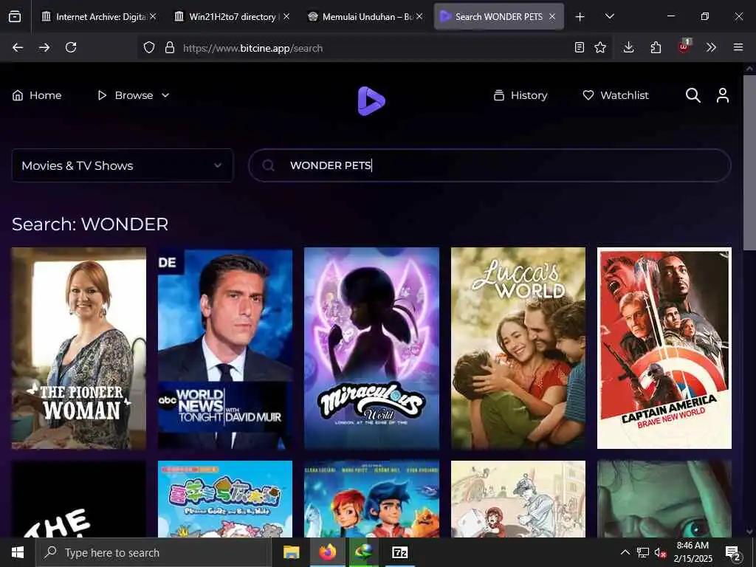Click the WONDER PETS search input field
Screen dimensions: 756x567
coord(489,165)
